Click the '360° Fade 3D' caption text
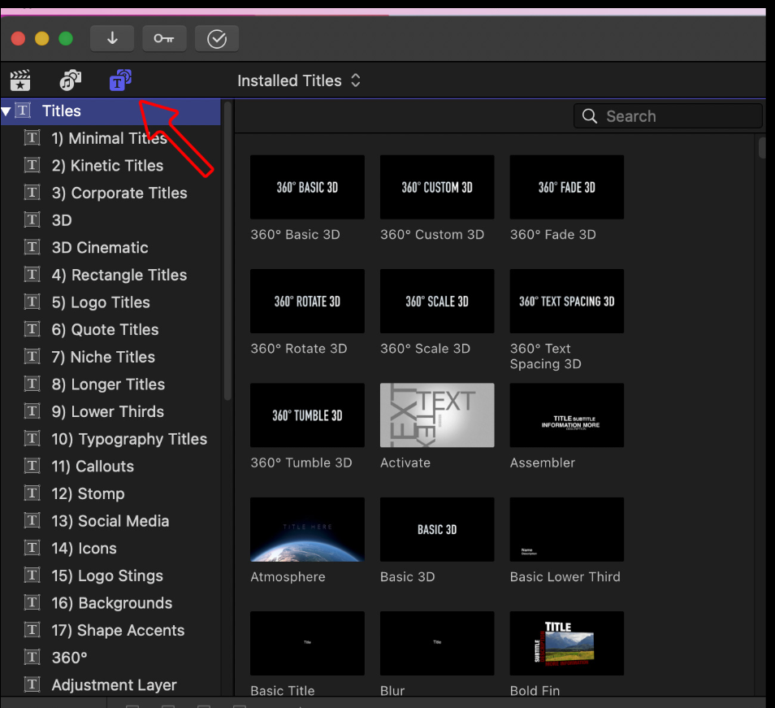 [x=553, y=234]
